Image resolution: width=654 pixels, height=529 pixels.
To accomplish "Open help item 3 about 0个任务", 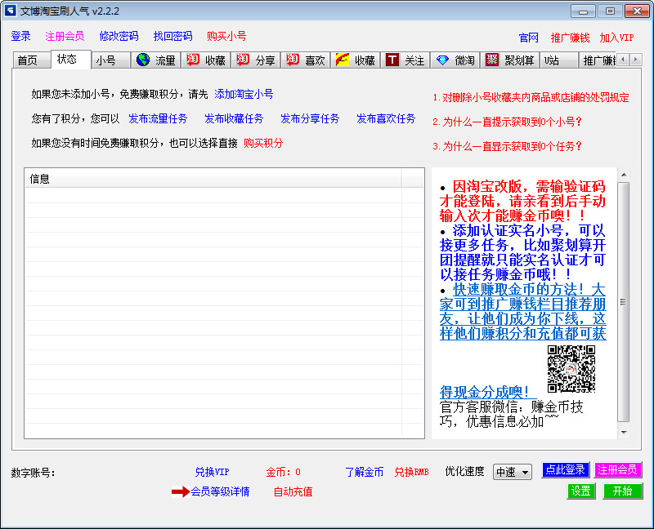I will (x=507, y=146).
